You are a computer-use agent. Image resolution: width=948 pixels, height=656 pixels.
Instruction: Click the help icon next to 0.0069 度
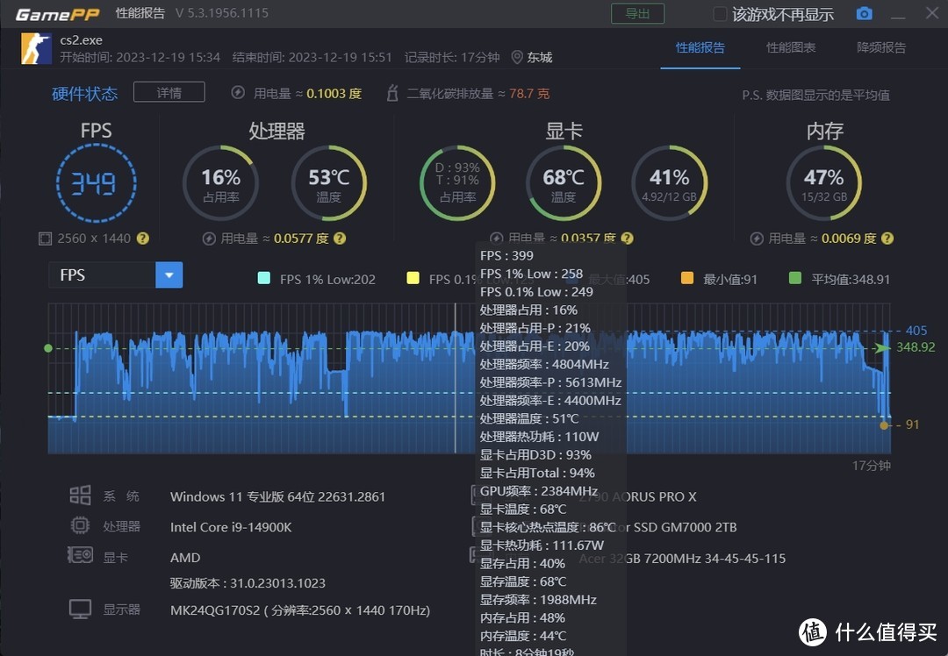(x=887, y=239)
